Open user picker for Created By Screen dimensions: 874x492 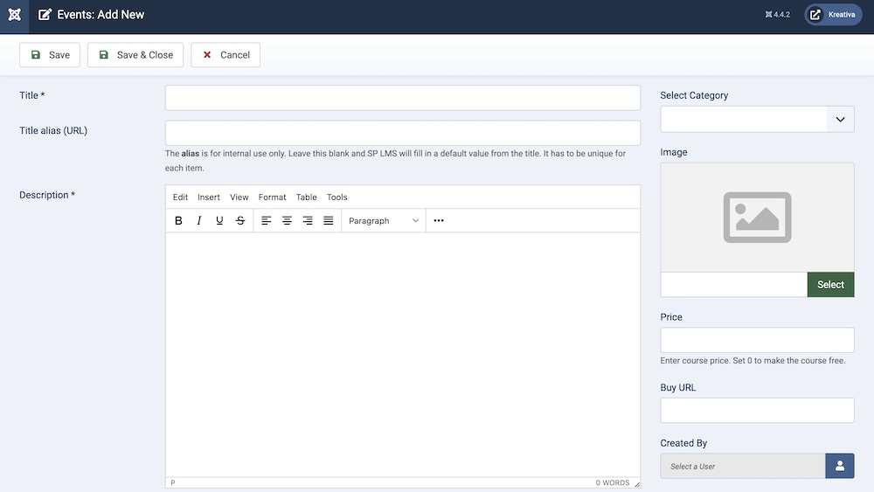[839, 466]
